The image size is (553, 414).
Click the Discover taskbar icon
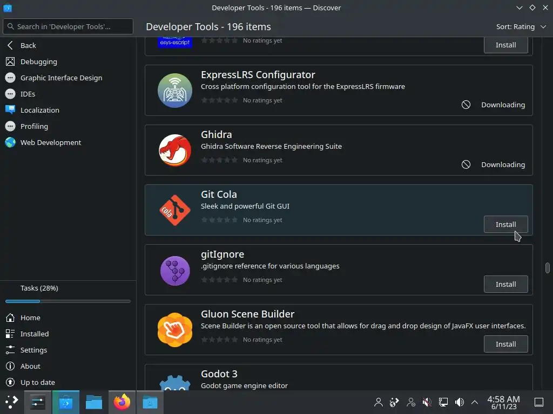click(x=65, y=402)
